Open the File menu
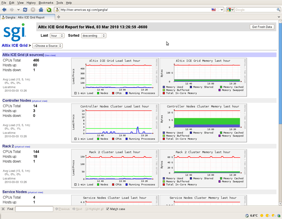The image size is (282, 219). point(4,3)
